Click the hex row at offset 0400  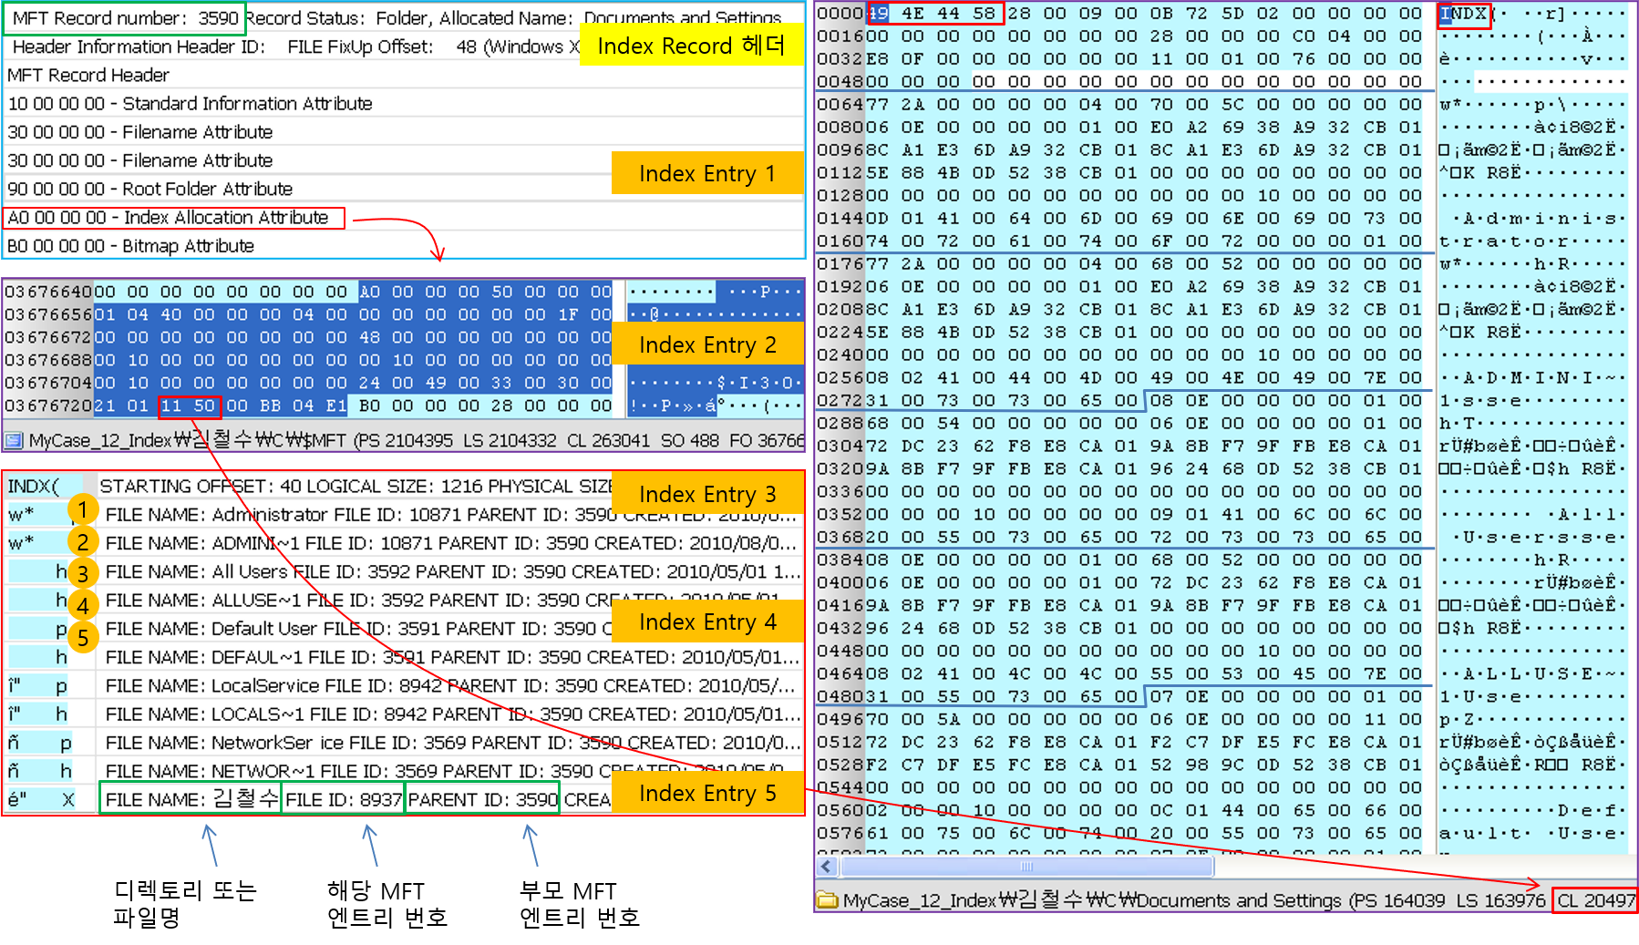tap(1221, 583)
